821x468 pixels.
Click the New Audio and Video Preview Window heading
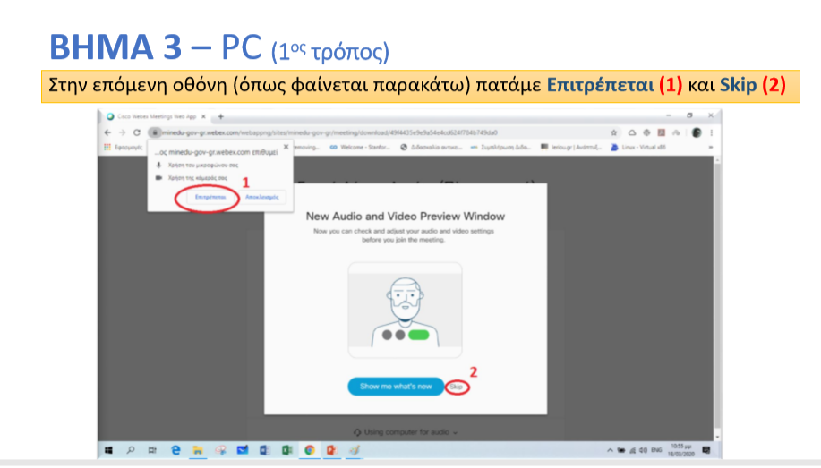point(406,217)
